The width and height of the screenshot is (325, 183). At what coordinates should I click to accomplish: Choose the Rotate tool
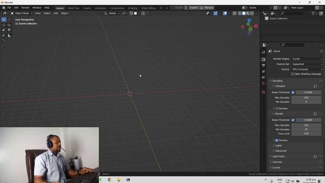9,25
